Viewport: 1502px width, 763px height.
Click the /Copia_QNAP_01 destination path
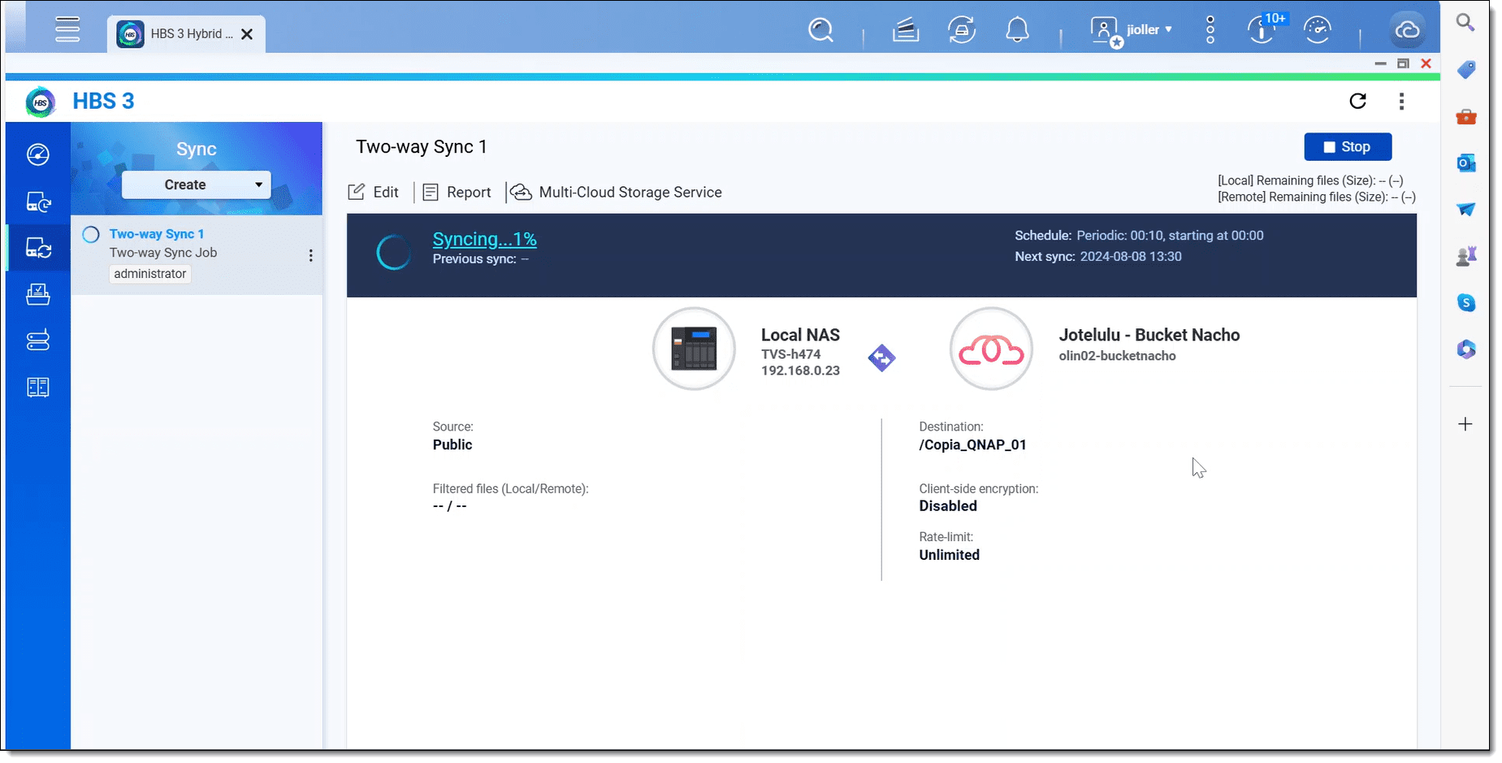pos(972,445)
